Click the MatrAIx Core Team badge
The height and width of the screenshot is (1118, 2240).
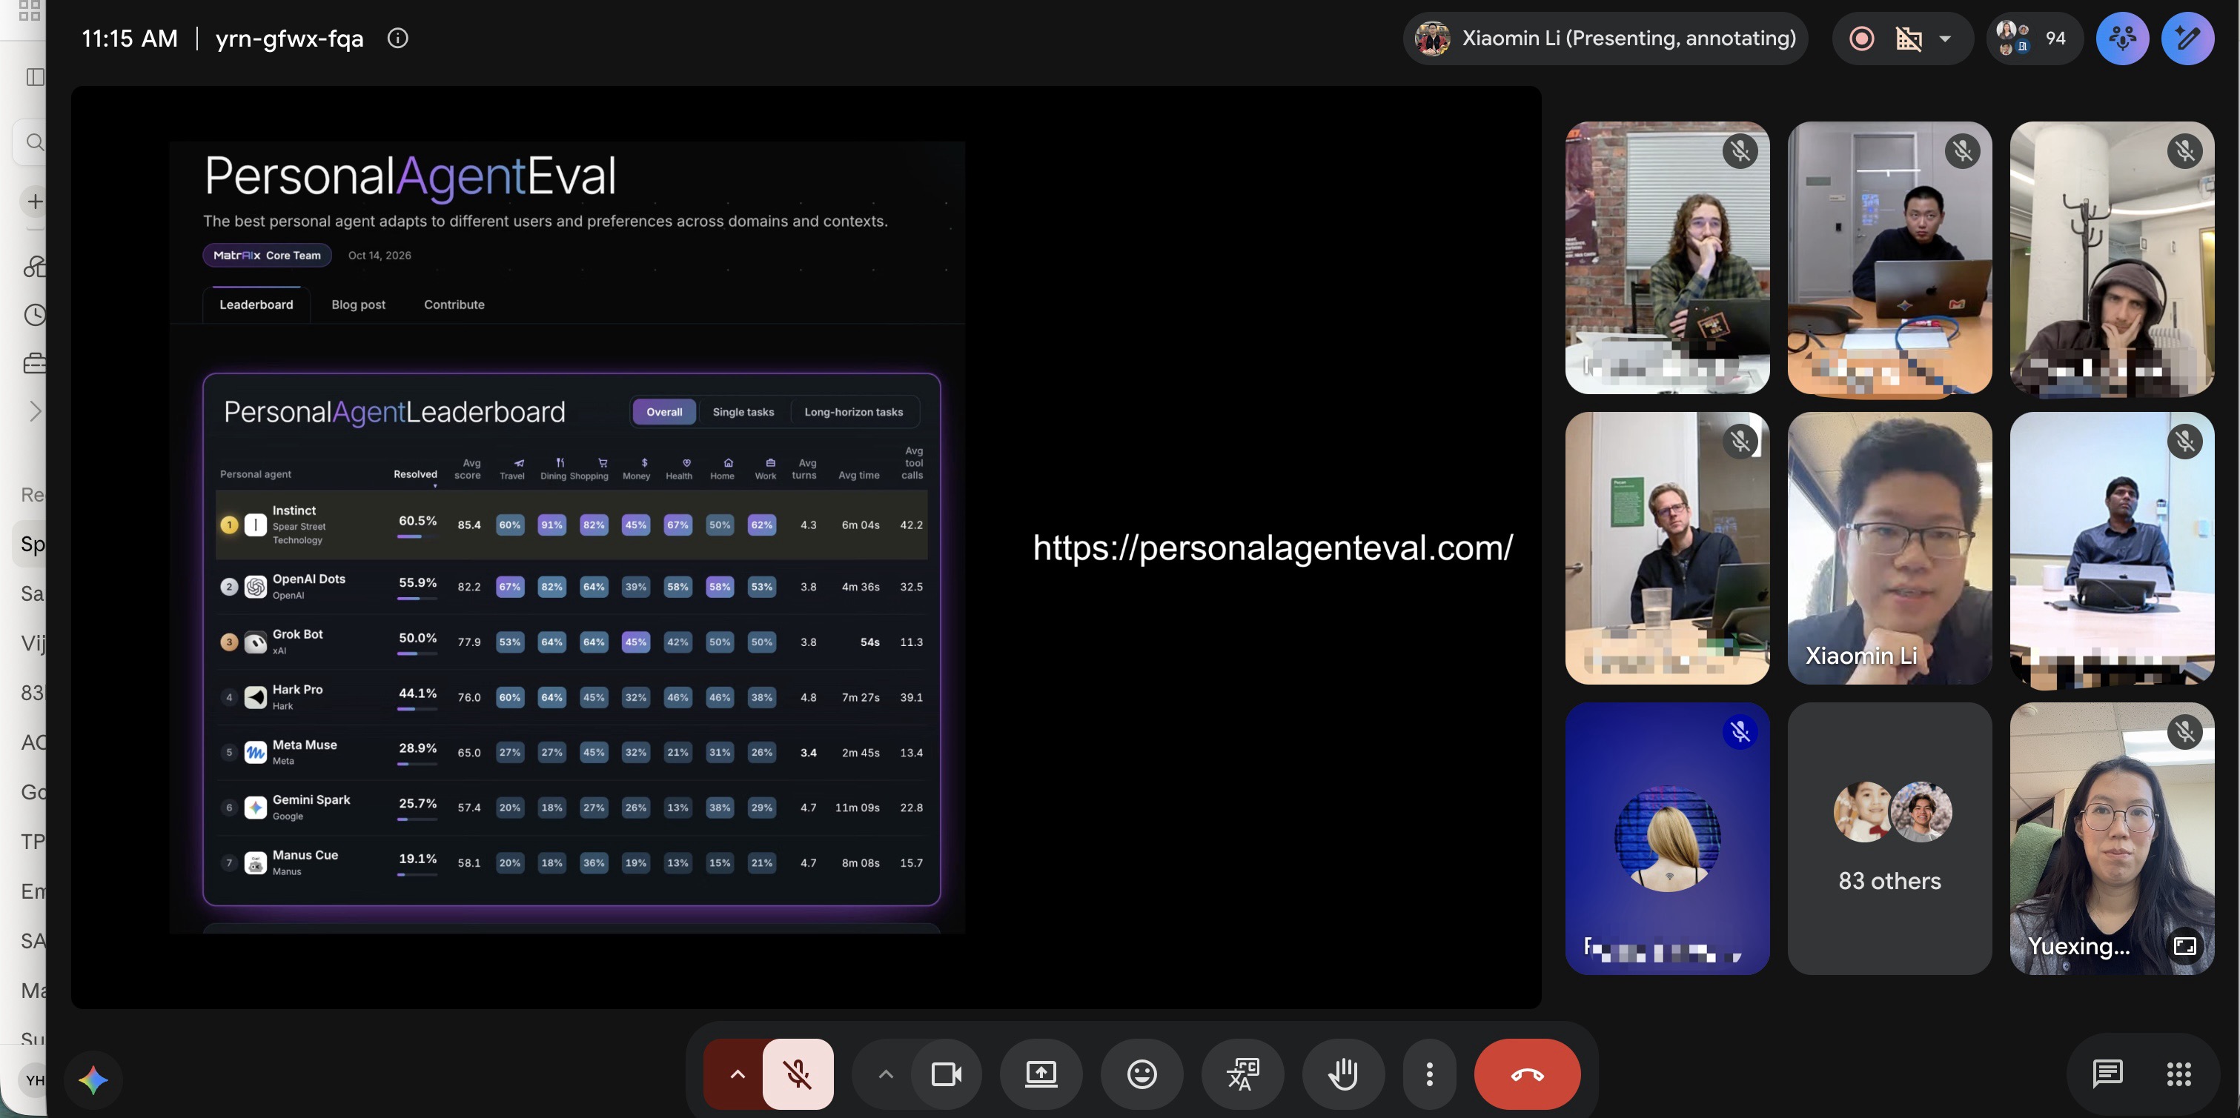pos(267,256)
